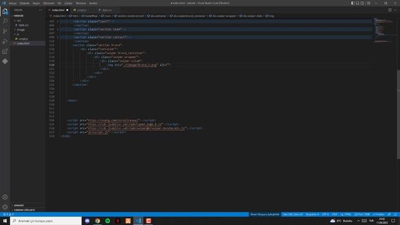Click line and column status item
Image resolution: width=400 pixels, height=225 pixels.
tap(292, 214)
